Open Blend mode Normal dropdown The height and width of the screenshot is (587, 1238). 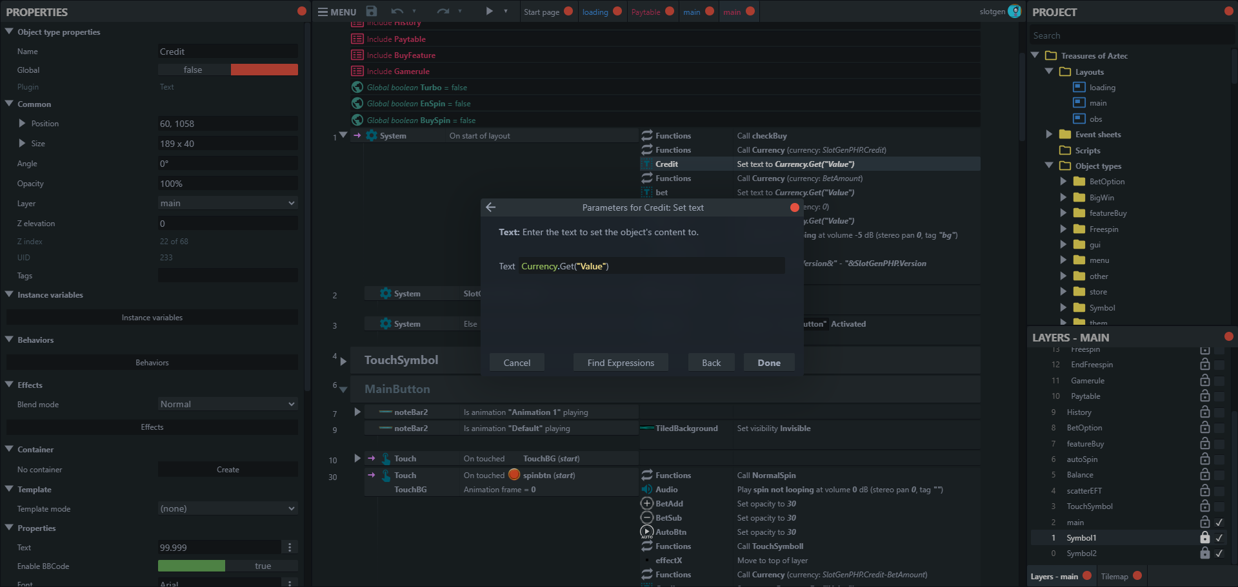point(228,404)
